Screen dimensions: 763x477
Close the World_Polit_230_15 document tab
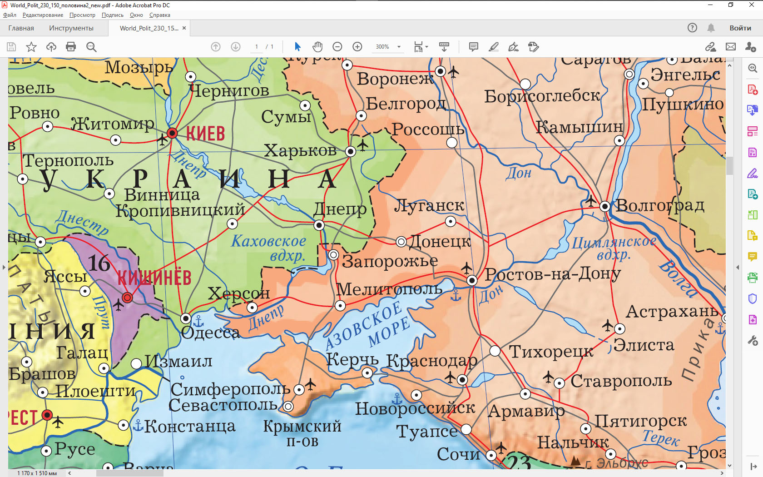point(184,28)
